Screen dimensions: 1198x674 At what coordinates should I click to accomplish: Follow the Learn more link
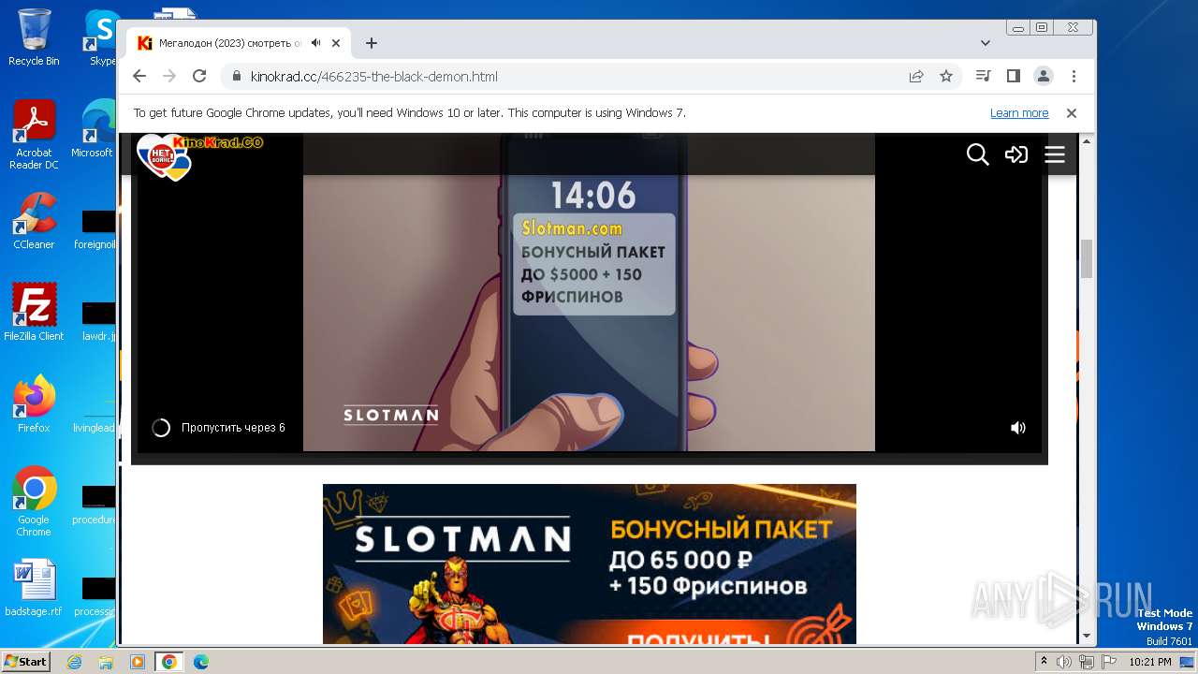tap(1019, 113)
